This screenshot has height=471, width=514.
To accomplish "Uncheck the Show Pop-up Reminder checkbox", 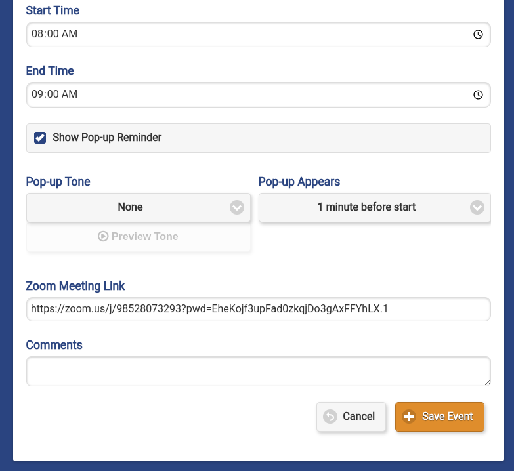I will (40, 138).
